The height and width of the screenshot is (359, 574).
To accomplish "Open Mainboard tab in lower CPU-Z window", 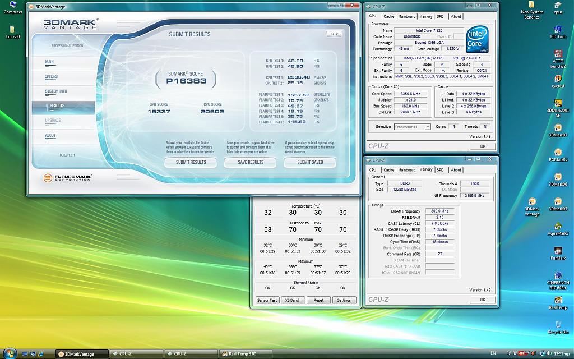I will click(x=407, y=170).
